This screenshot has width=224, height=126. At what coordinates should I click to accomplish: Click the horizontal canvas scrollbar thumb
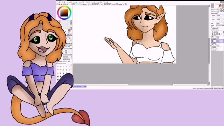(151, 85)
